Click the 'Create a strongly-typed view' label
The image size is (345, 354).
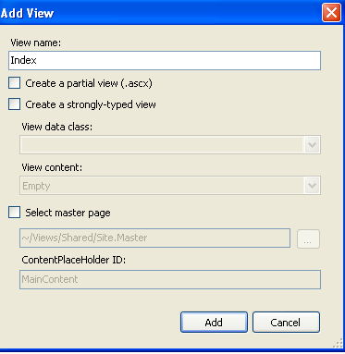click(91, 104)
